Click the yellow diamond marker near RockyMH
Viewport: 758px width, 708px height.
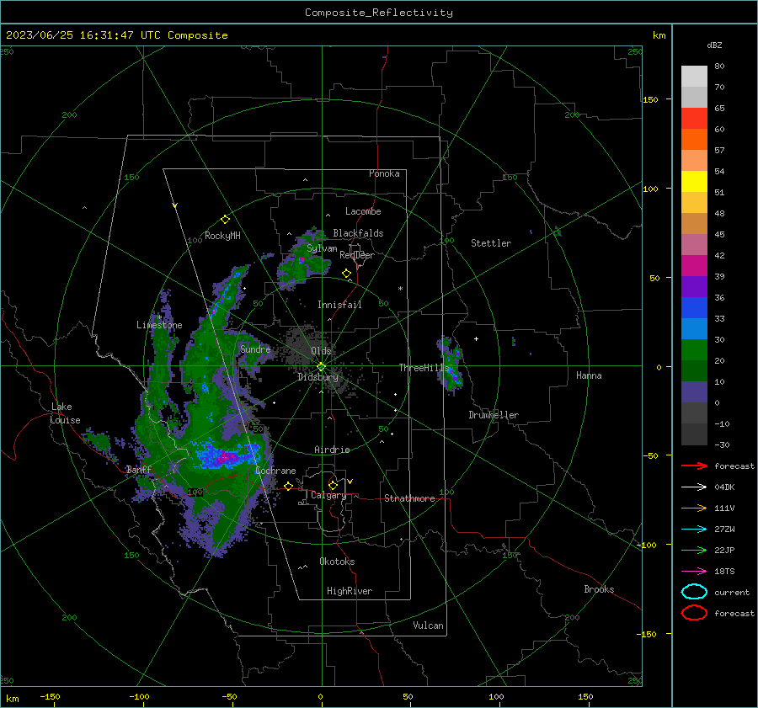point(225,220)
